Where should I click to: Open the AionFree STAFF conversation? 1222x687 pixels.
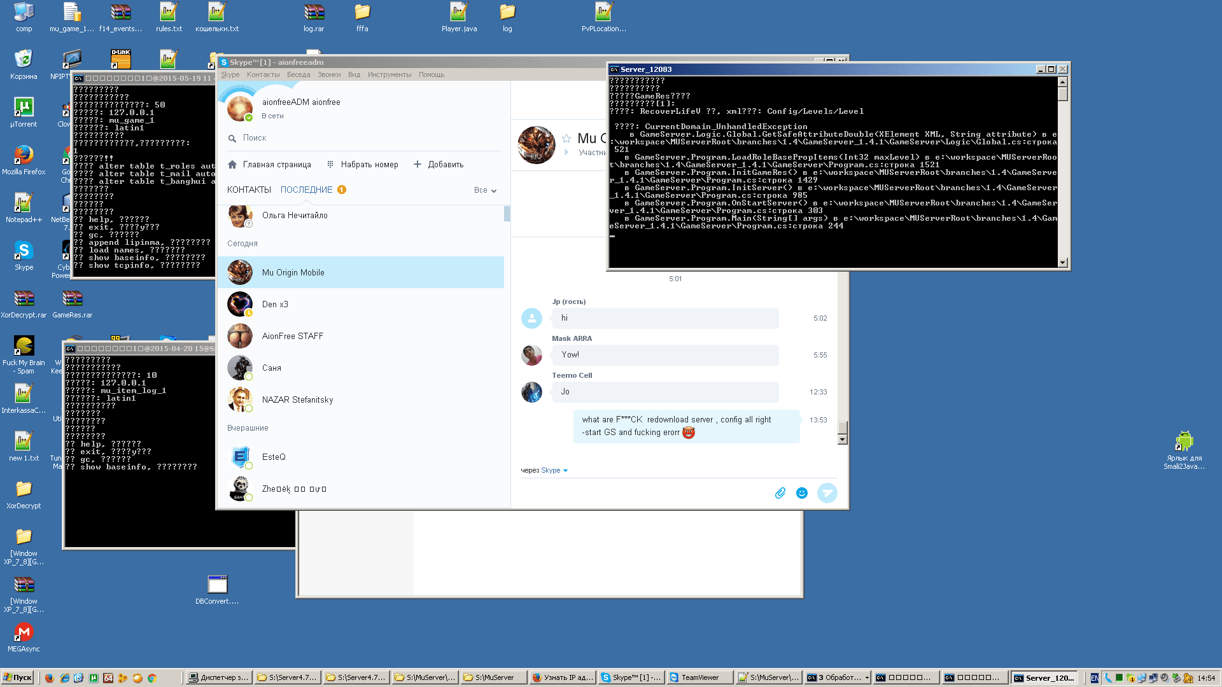(x=361, y=336)
